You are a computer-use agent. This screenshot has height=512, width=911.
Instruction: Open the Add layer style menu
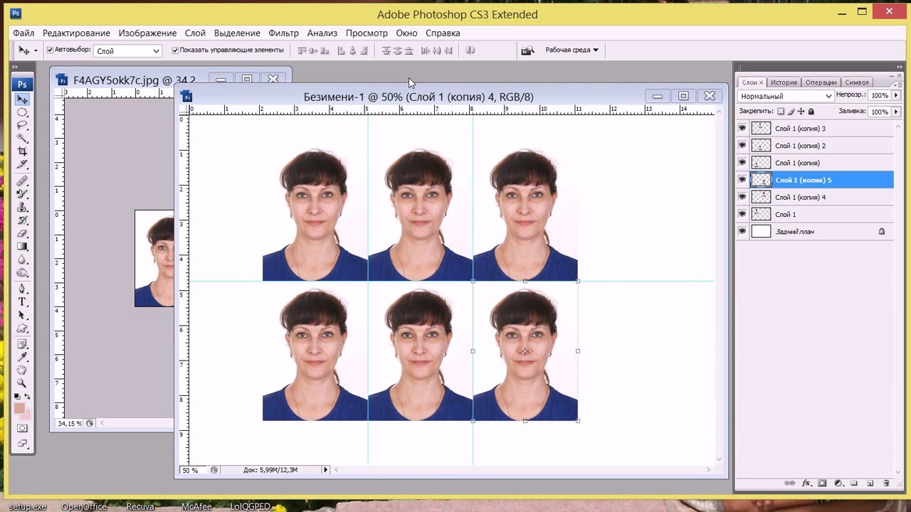[x=806, y=483]
